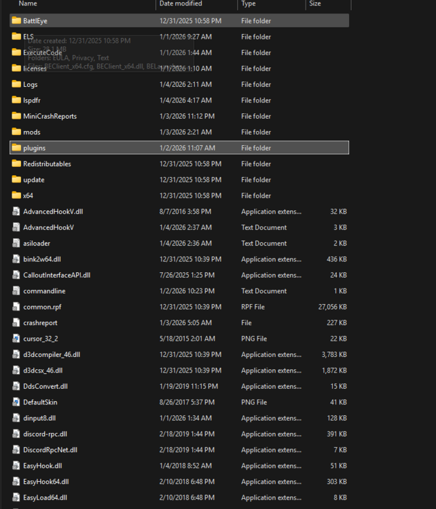Select the BattlEye folder icon
436x509 pixels.
[16, 20]
